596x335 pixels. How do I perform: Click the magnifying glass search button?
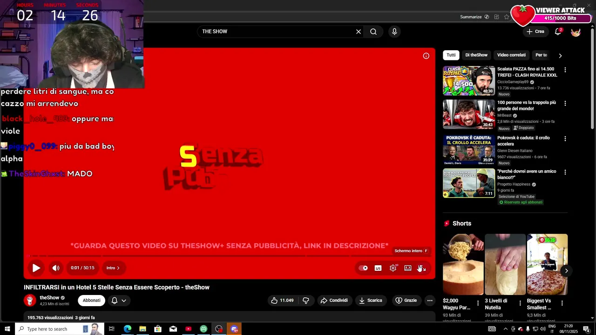pyautogui.click(x=373, y=32)
